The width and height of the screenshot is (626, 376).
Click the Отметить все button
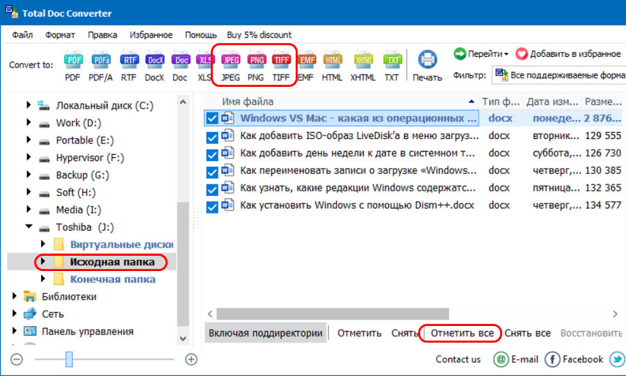[462, 333]
